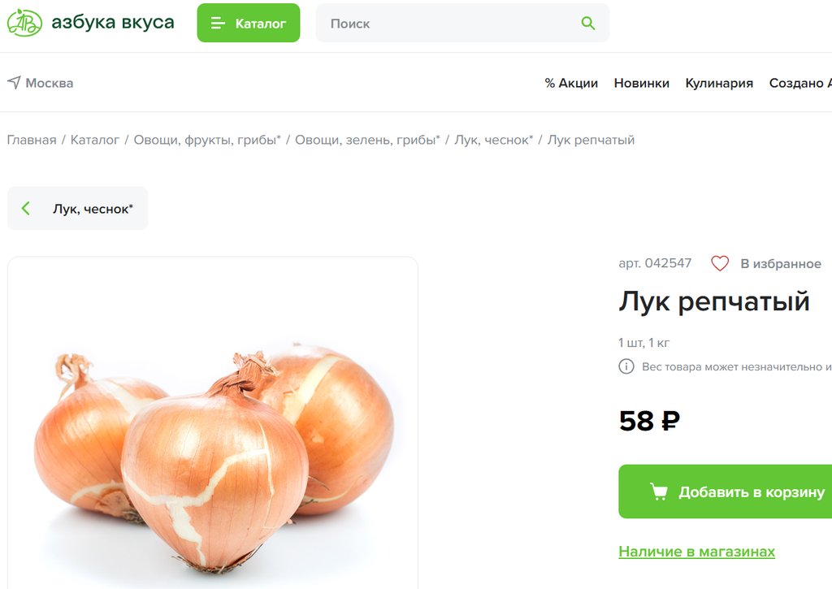Click the hamburger icon on Каталог button

(218, 23)
